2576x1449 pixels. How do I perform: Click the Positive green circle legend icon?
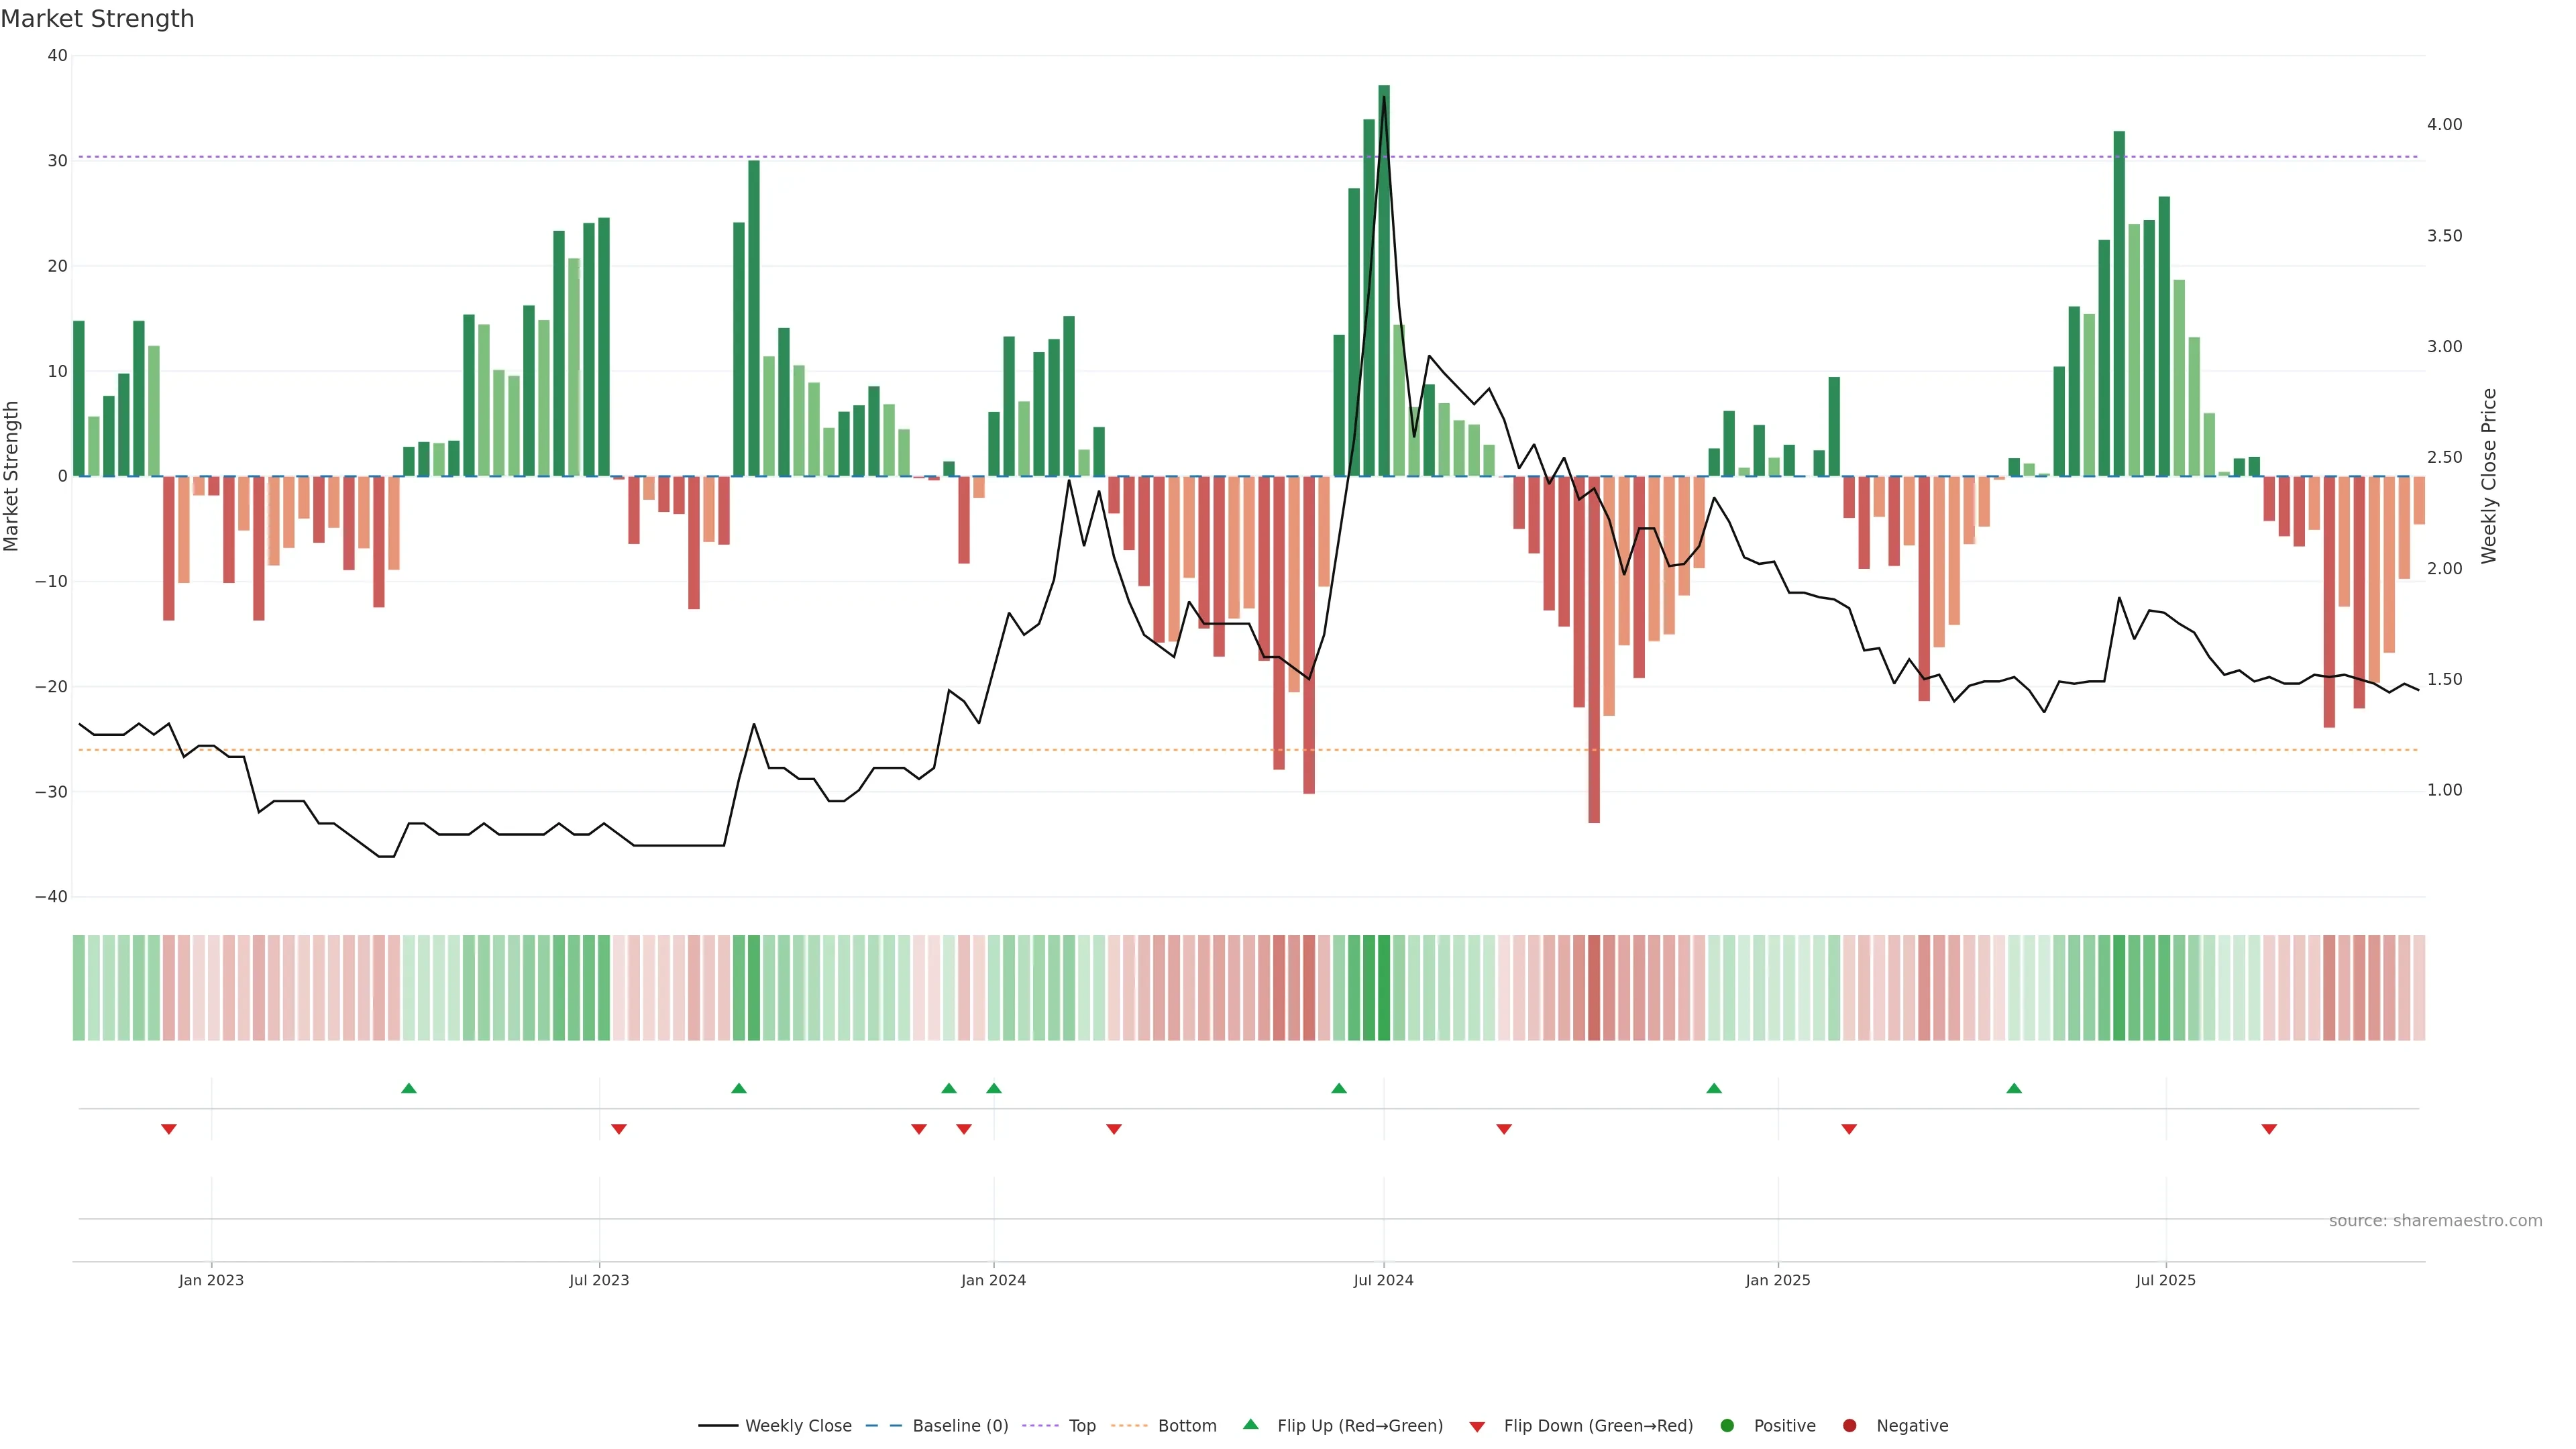click(x=1727, y=1425)
